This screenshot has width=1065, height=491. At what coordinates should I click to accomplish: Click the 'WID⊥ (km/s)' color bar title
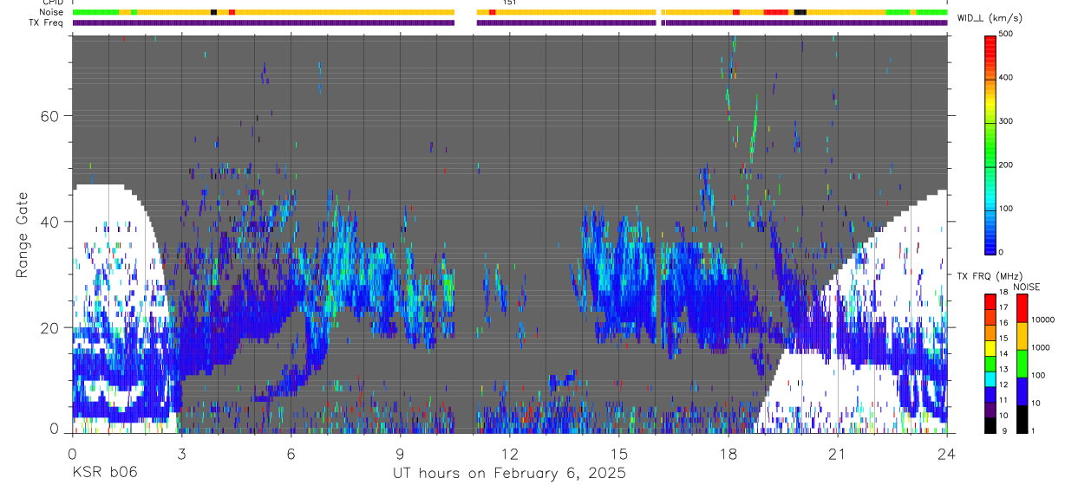[990, 18]
